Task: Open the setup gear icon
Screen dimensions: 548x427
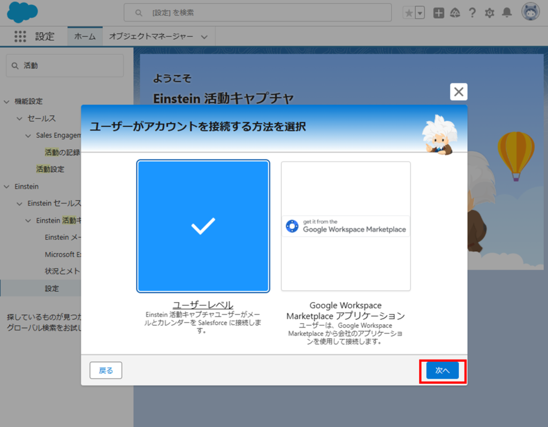Action: pyautogui.click(x=490, y=13)
